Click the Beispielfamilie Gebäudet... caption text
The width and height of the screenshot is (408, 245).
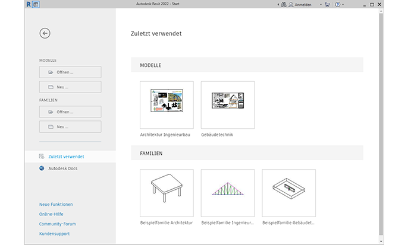[288, 222]
